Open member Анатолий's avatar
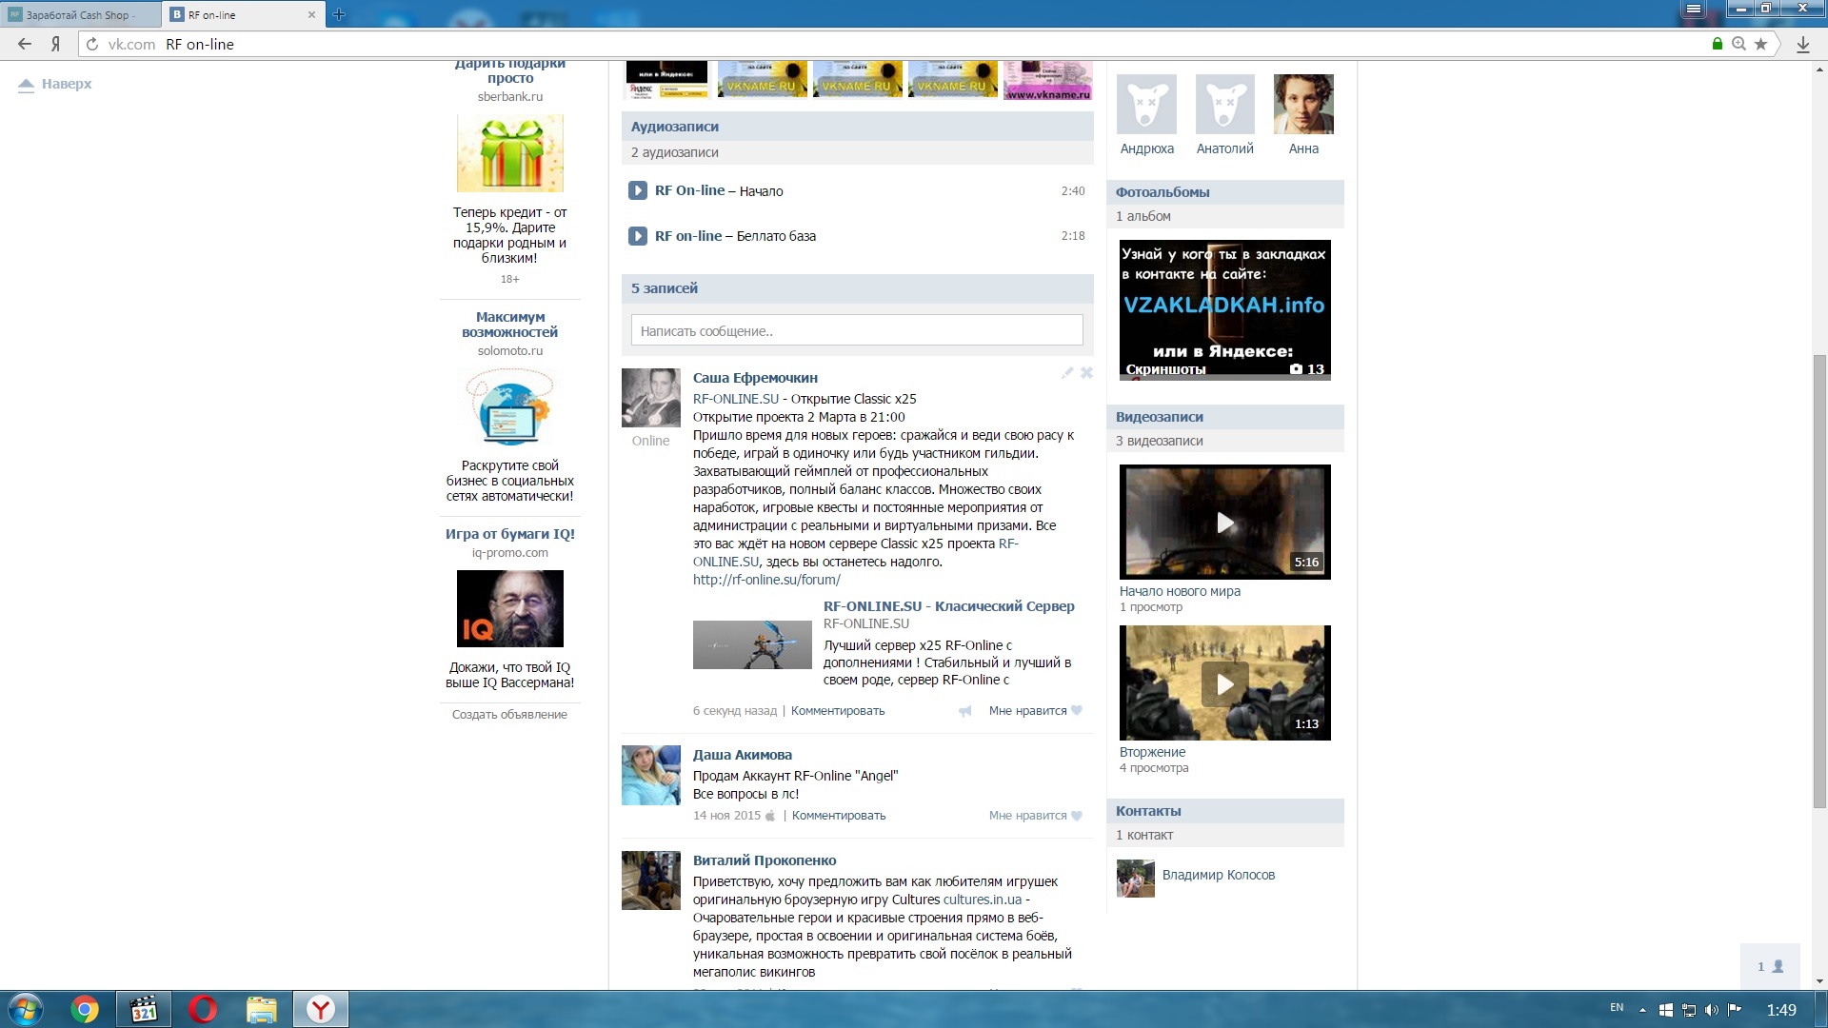1828x1028 pixels. [1224, 104]
